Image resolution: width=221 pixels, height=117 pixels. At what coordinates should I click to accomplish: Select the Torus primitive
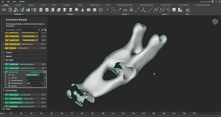[x=88, y=10]
